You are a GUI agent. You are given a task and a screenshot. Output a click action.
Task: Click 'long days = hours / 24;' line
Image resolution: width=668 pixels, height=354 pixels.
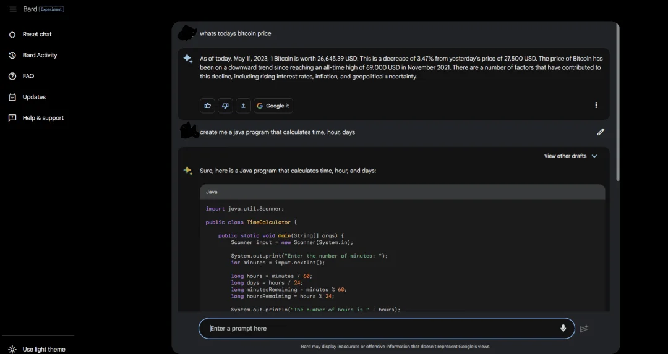click(x=267, y=283)
